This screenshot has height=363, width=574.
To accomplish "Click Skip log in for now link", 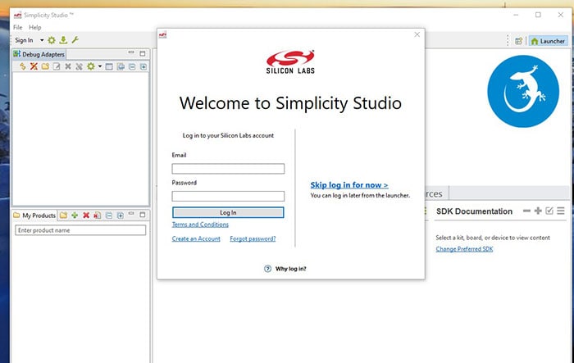I will (x=349, y=185).
